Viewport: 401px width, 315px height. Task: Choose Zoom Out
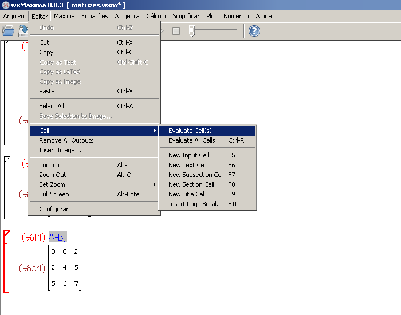point(94,175)
